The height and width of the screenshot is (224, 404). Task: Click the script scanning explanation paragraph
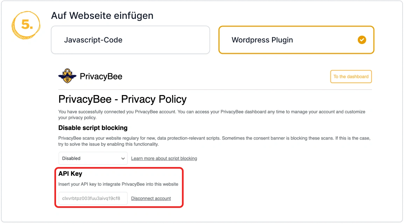tap(214, 141)
